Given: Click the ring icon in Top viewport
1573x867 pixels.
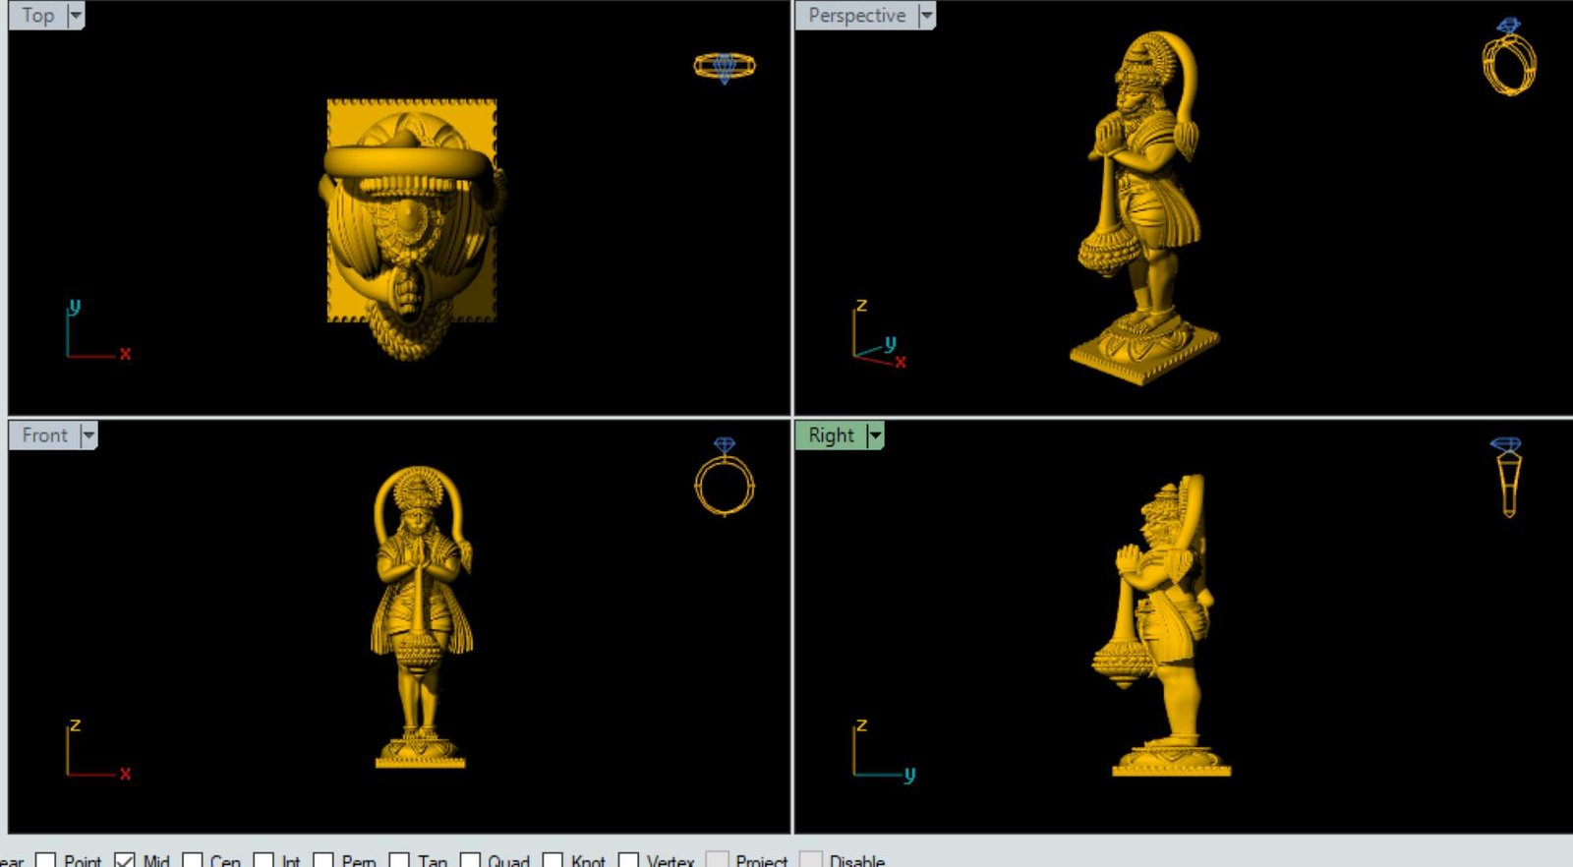Looking at the screenshot, I should pyautogui.click(x=725, y=67).
